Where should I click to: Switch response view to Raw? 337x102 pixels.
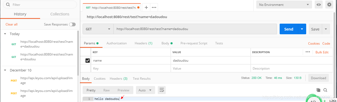coord(106,90)
